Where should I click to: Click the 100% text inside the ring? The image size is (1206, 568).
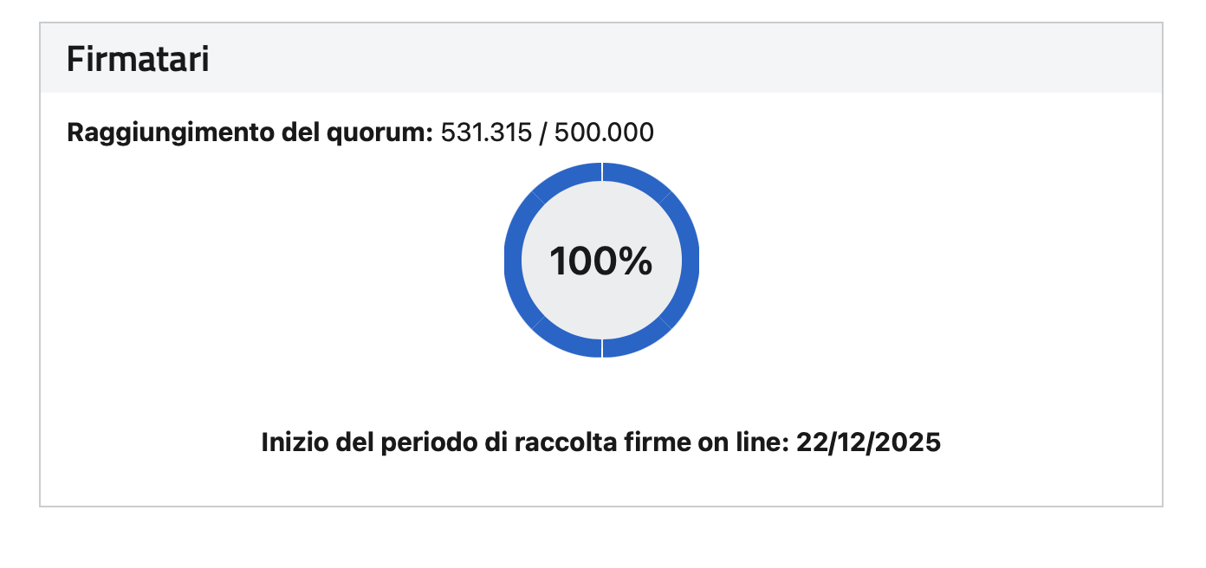click(x=601, y=261)
